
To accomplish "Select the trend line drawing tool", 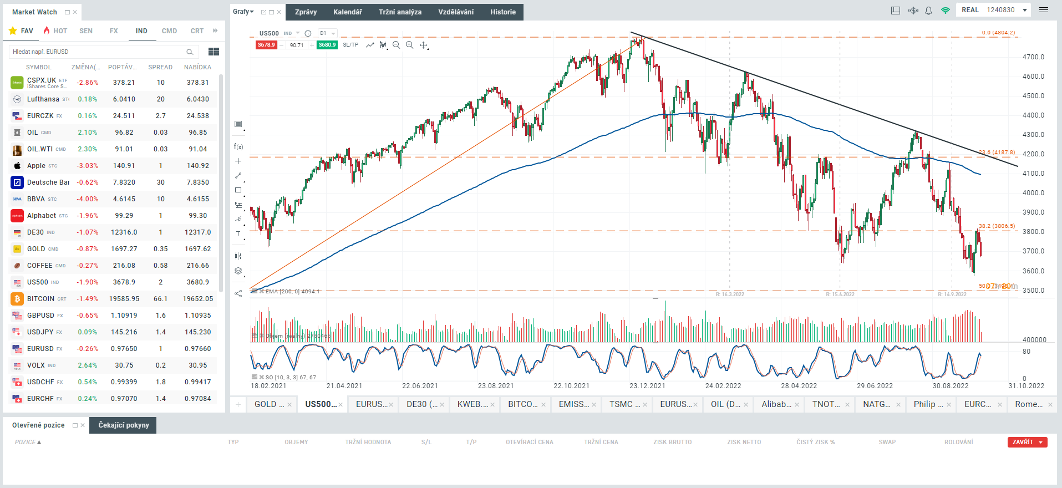I will (x=238, y=176).
